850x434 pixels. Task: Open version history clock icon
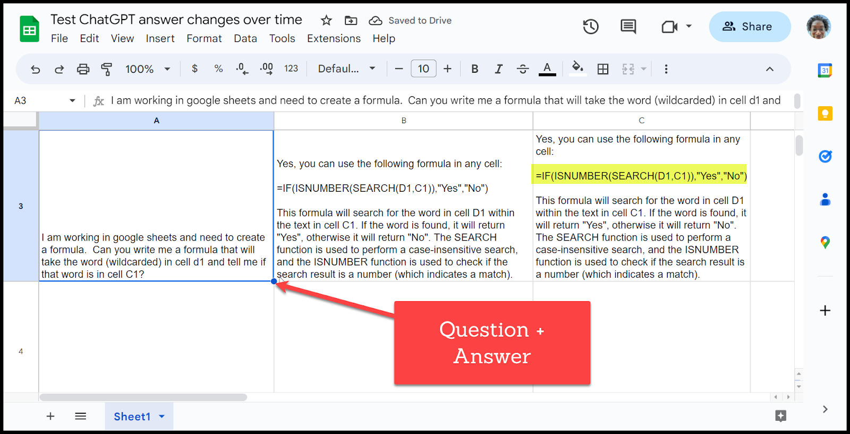click(591, 27)
